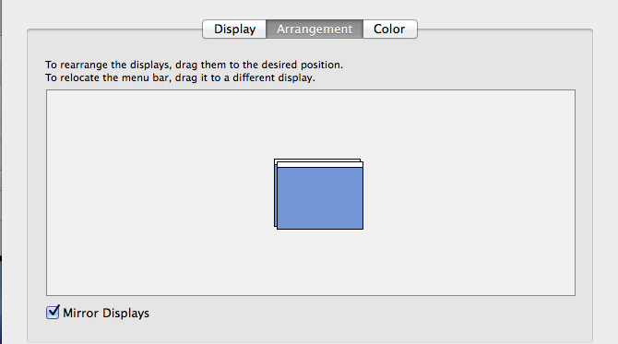Uncheck the Mirror Displays checkbox
Viewport: 618px width, 344px height.
click(x=53, y=312)
